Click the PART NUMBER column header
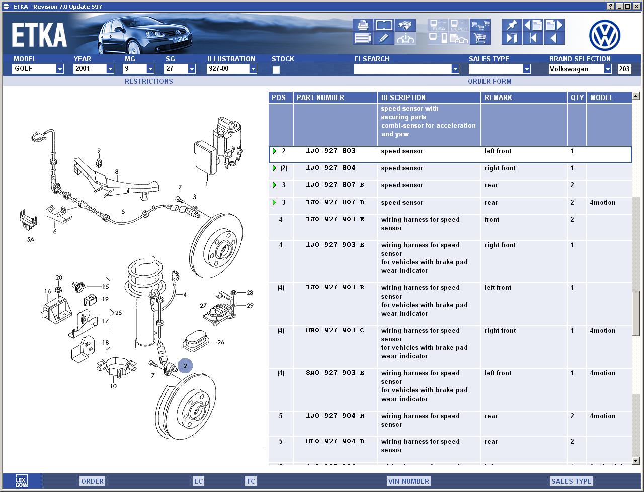Image resolution: width=644 pixels, height=492 pixels. point(336,97)
